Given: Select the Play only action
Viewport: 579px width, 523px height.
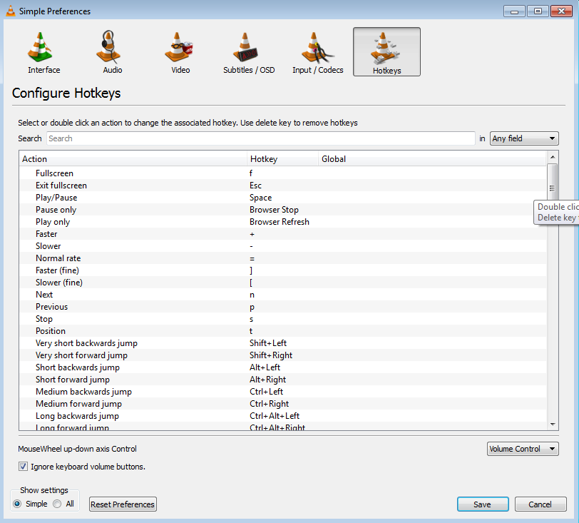Looking at the screenshot, I should click(x=283, y=222).
